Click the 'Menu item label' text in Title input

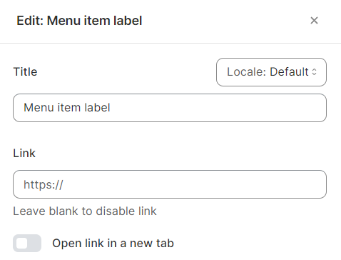pyautogui.click(x=67, y=108)
